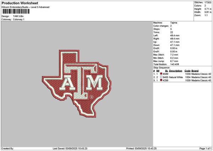
Task: Click the red swatch for thread 4299
Action: 161,80
